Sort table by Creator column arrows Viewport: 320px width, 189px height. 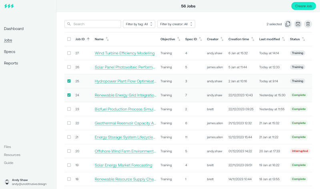pos(222,39)
